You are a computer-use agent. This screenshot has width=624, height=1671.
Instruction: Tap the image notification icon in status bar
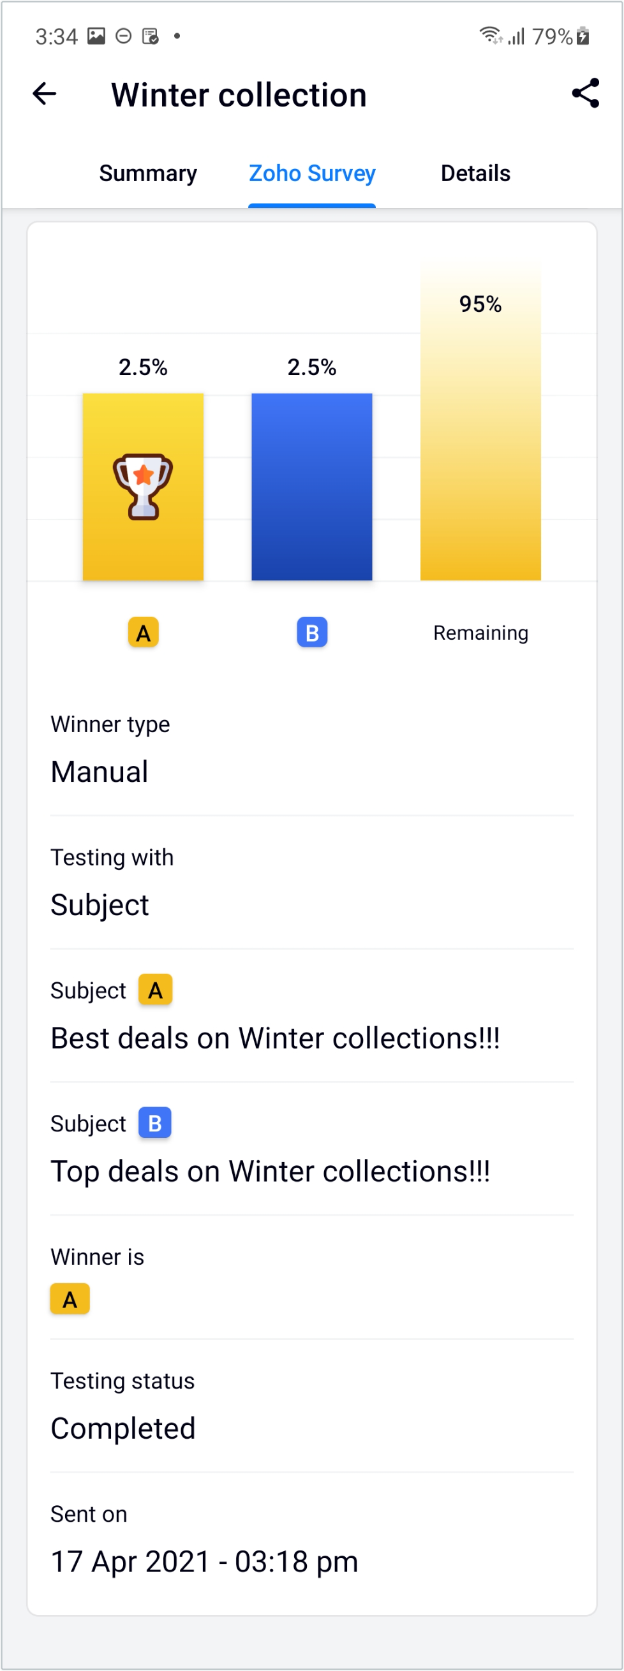(96, 36)
